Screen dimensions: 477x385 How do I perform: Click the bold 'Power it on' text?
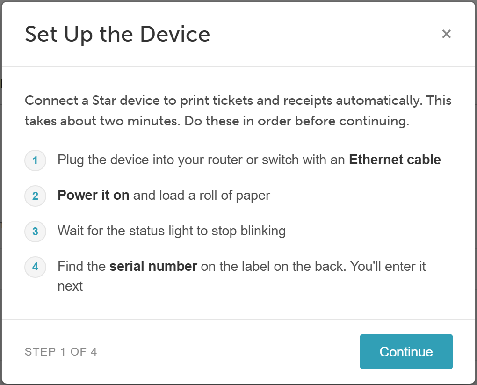coord(94,195)
